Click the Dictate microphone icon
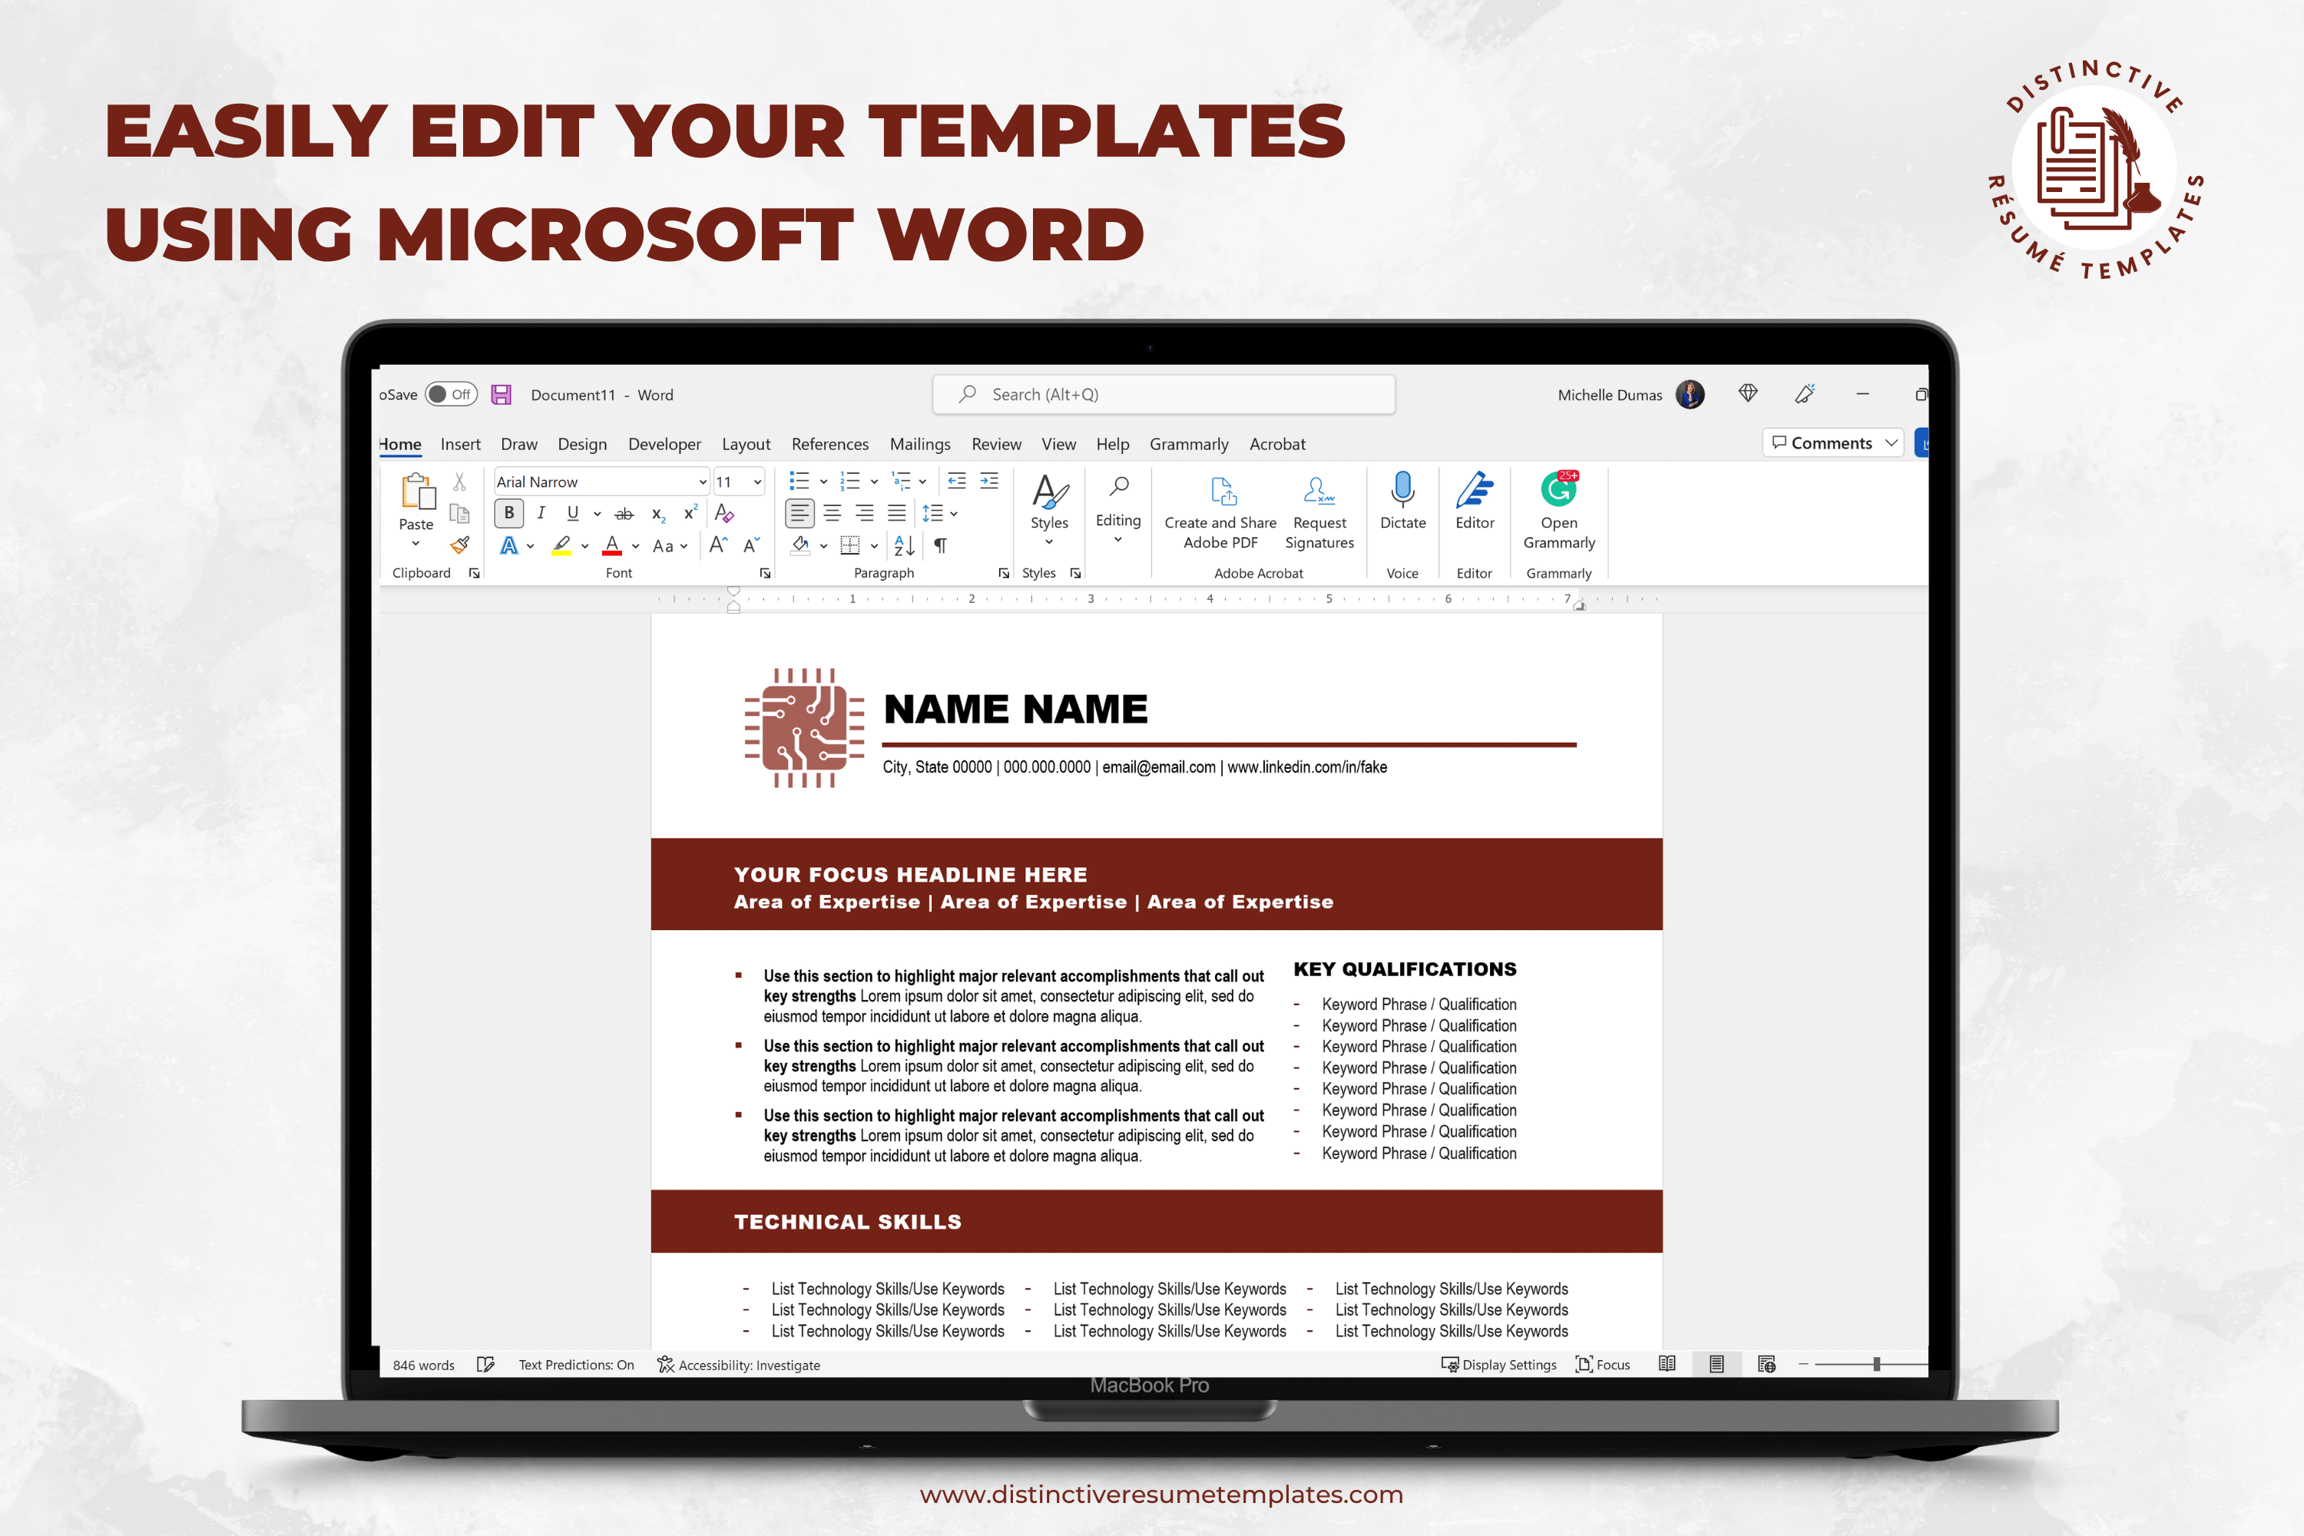2304x1536 pixels. coord(1402,488)
